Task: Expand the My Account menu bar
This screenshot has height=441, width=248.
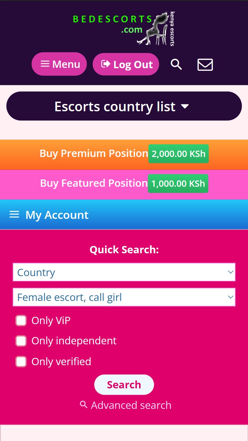Action: point(124,215)
